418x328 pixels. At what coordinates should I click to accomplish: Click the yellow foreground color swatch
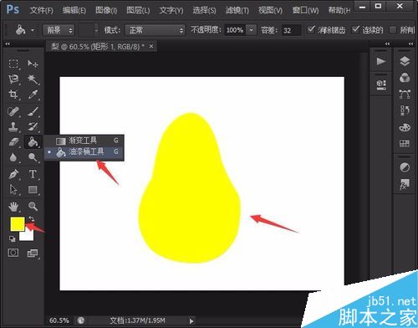tap(18, 224)
